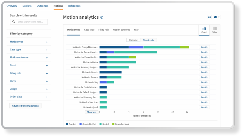Expand Motion type filter plus icon
Viewport: 245px width, 137px height.
(47, 42)
